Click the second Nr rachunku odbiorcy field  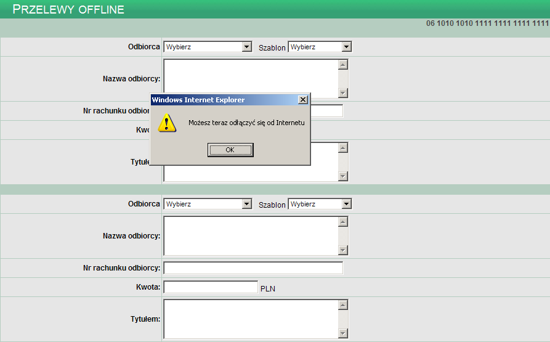253,268
